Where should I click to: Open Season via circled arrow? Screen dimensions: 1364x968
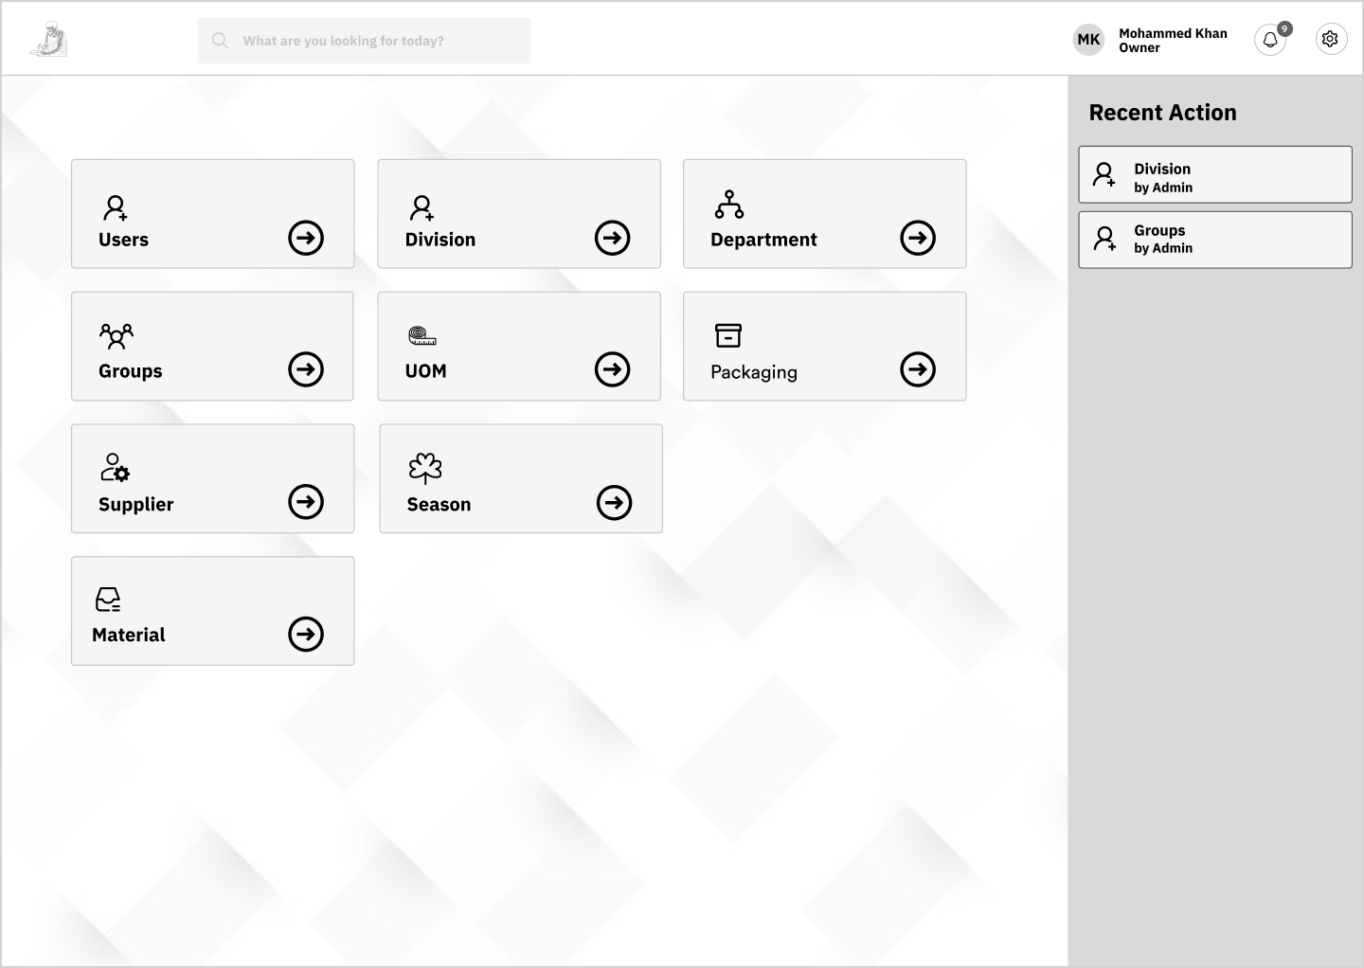pyautogui.click(x=615, y=503)
